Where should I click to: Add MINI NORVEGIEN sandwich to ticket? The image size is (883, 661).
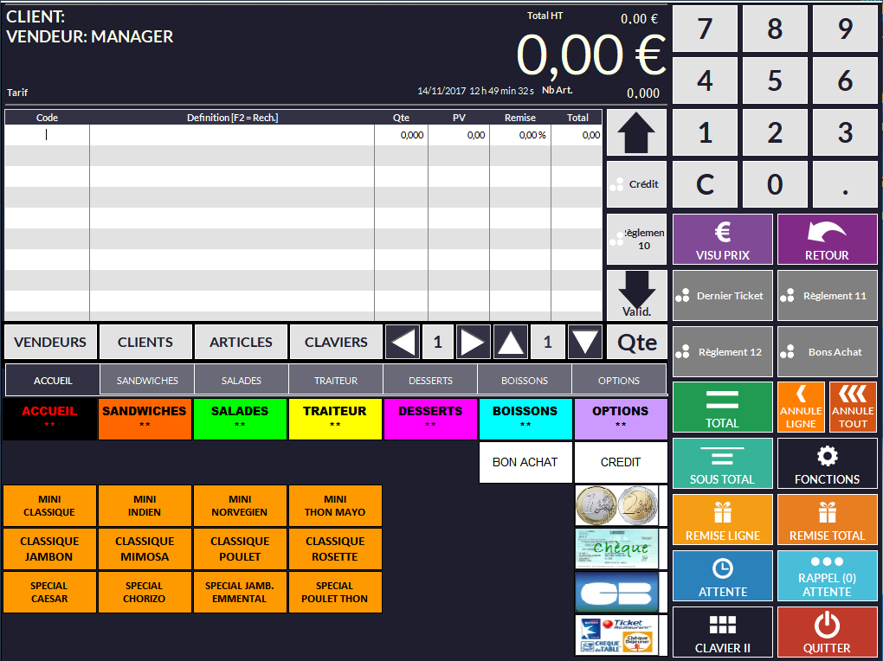tap(240, 505)
